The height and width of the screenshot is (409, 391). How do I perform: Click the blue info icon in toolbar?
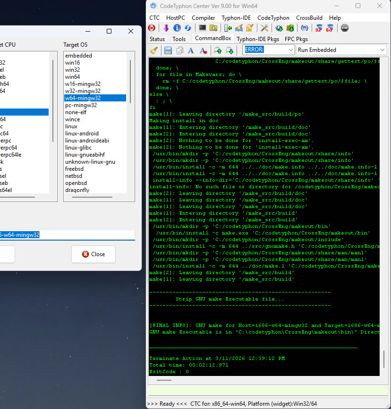(177, 28)
